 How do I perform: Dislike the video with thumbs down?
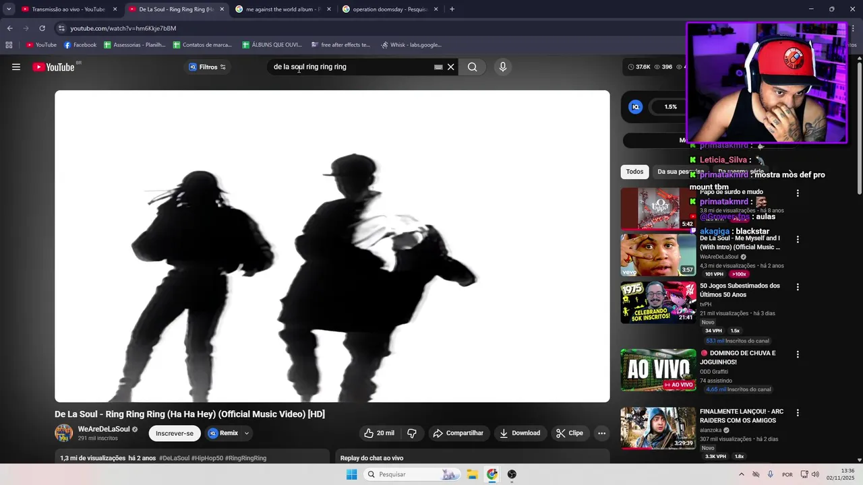pos(412,433)
